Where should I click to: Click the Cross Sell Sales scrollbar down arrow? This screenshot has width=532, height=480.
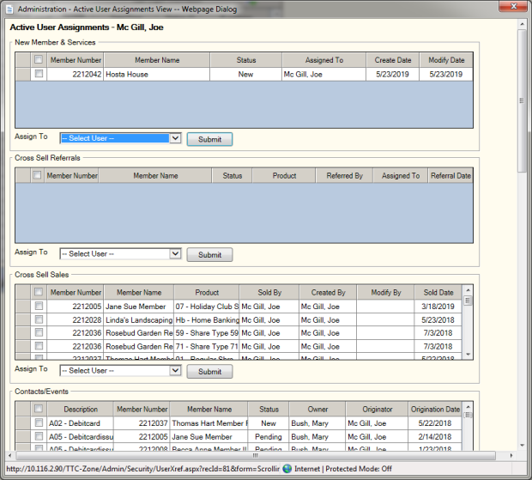tap(468, 355)
